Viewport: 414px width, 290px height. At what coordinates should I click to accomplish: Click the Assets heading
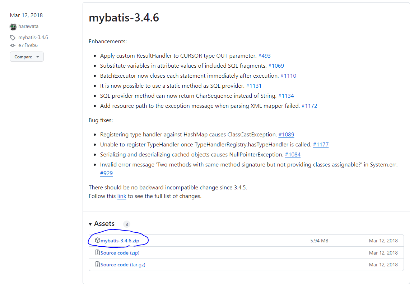(104, 224)
